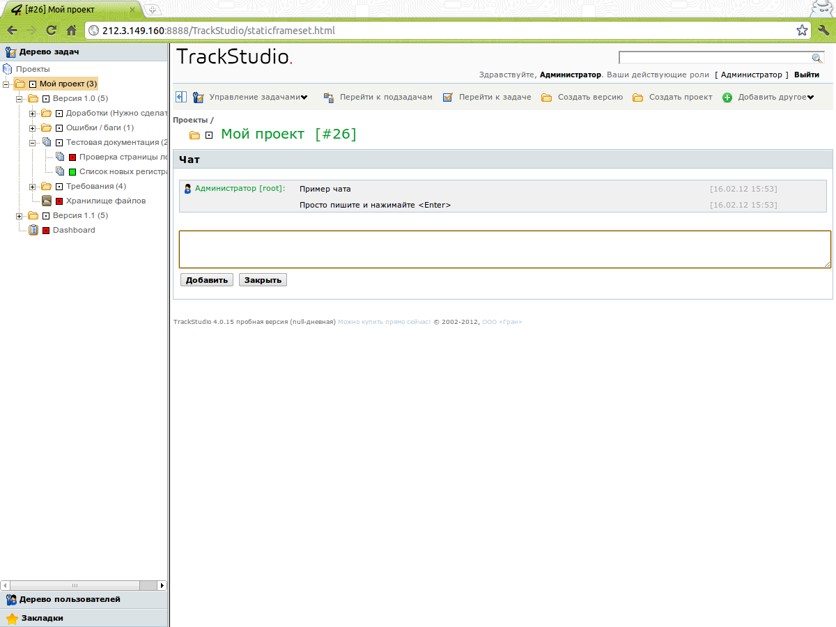Image resolution: width=836 pixels, height=627 pixels.
Task: Log out via the Выйти link
Action: 807,75
